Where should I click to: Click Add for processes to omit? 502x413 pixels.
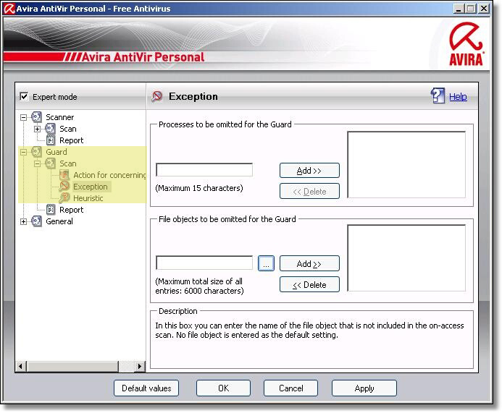tap(309, 171)
